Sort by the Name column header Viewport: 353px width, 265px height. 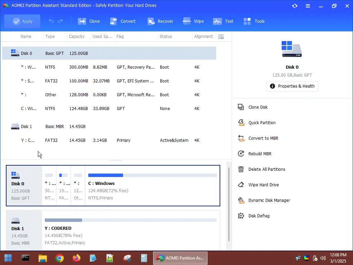point(26,37)
